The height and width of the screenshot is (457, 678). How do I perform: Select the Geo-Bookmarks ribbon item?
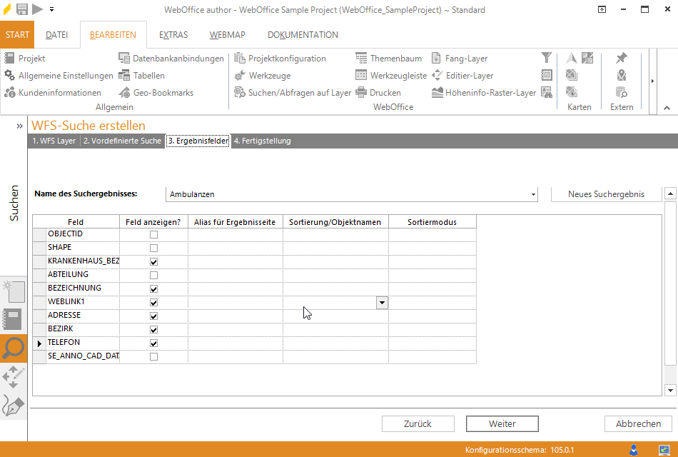124,93
